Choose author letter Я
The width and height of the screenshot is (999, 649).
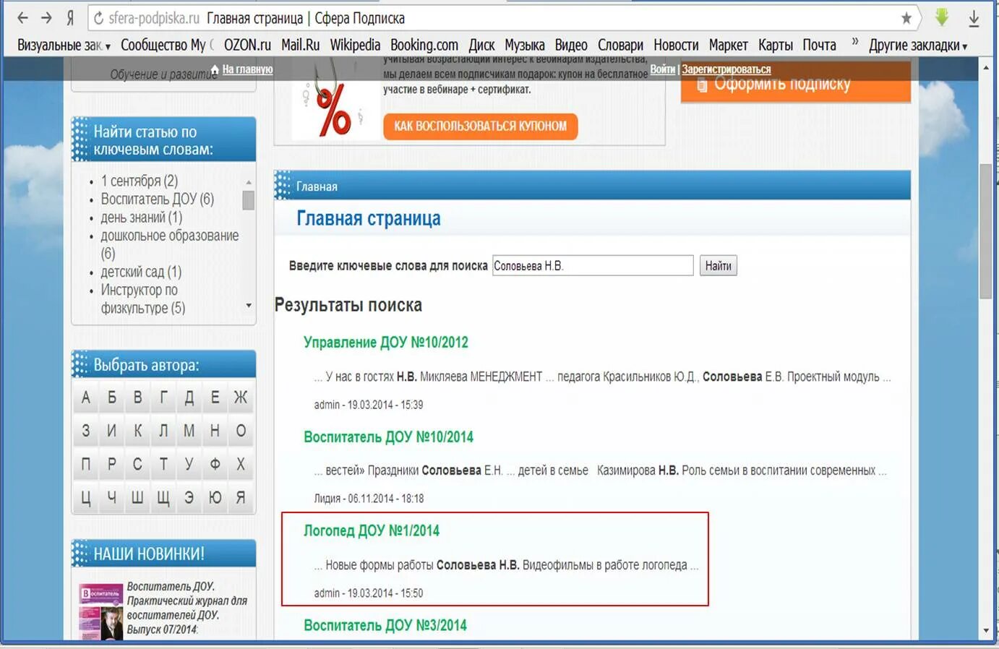point(241,498)
